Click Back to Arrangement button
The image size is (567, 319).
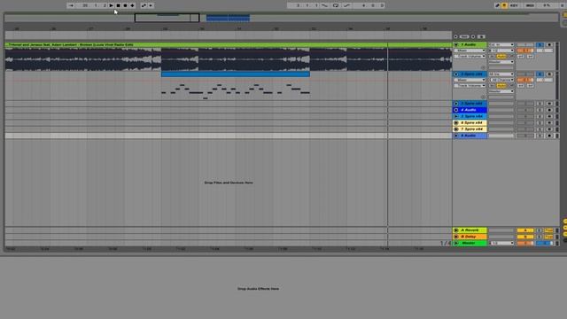click(x=151, y=5)
